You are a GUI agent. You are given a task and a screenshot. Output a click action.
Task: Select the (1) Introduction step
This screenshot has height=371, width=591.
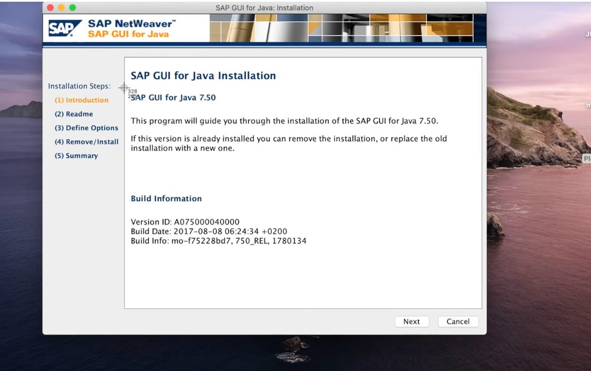click(x=82, y=100)
